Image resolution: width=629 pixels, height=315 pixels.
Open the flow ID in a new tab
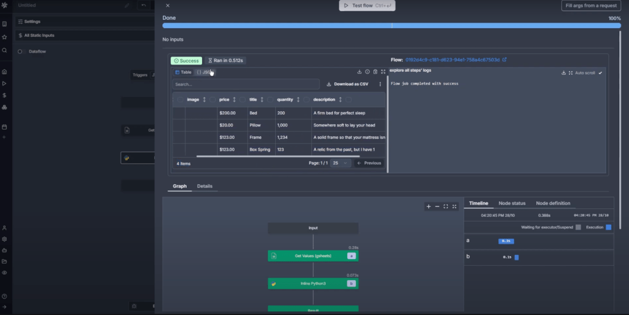coord(504,60)
